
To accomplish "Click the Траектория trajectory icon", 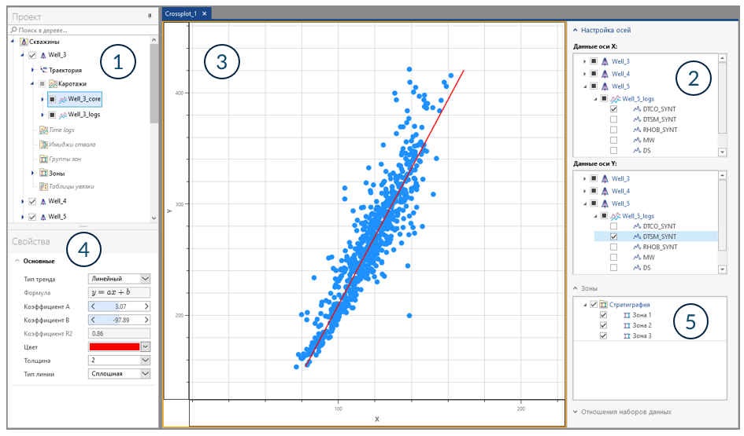I will (43, 70).
